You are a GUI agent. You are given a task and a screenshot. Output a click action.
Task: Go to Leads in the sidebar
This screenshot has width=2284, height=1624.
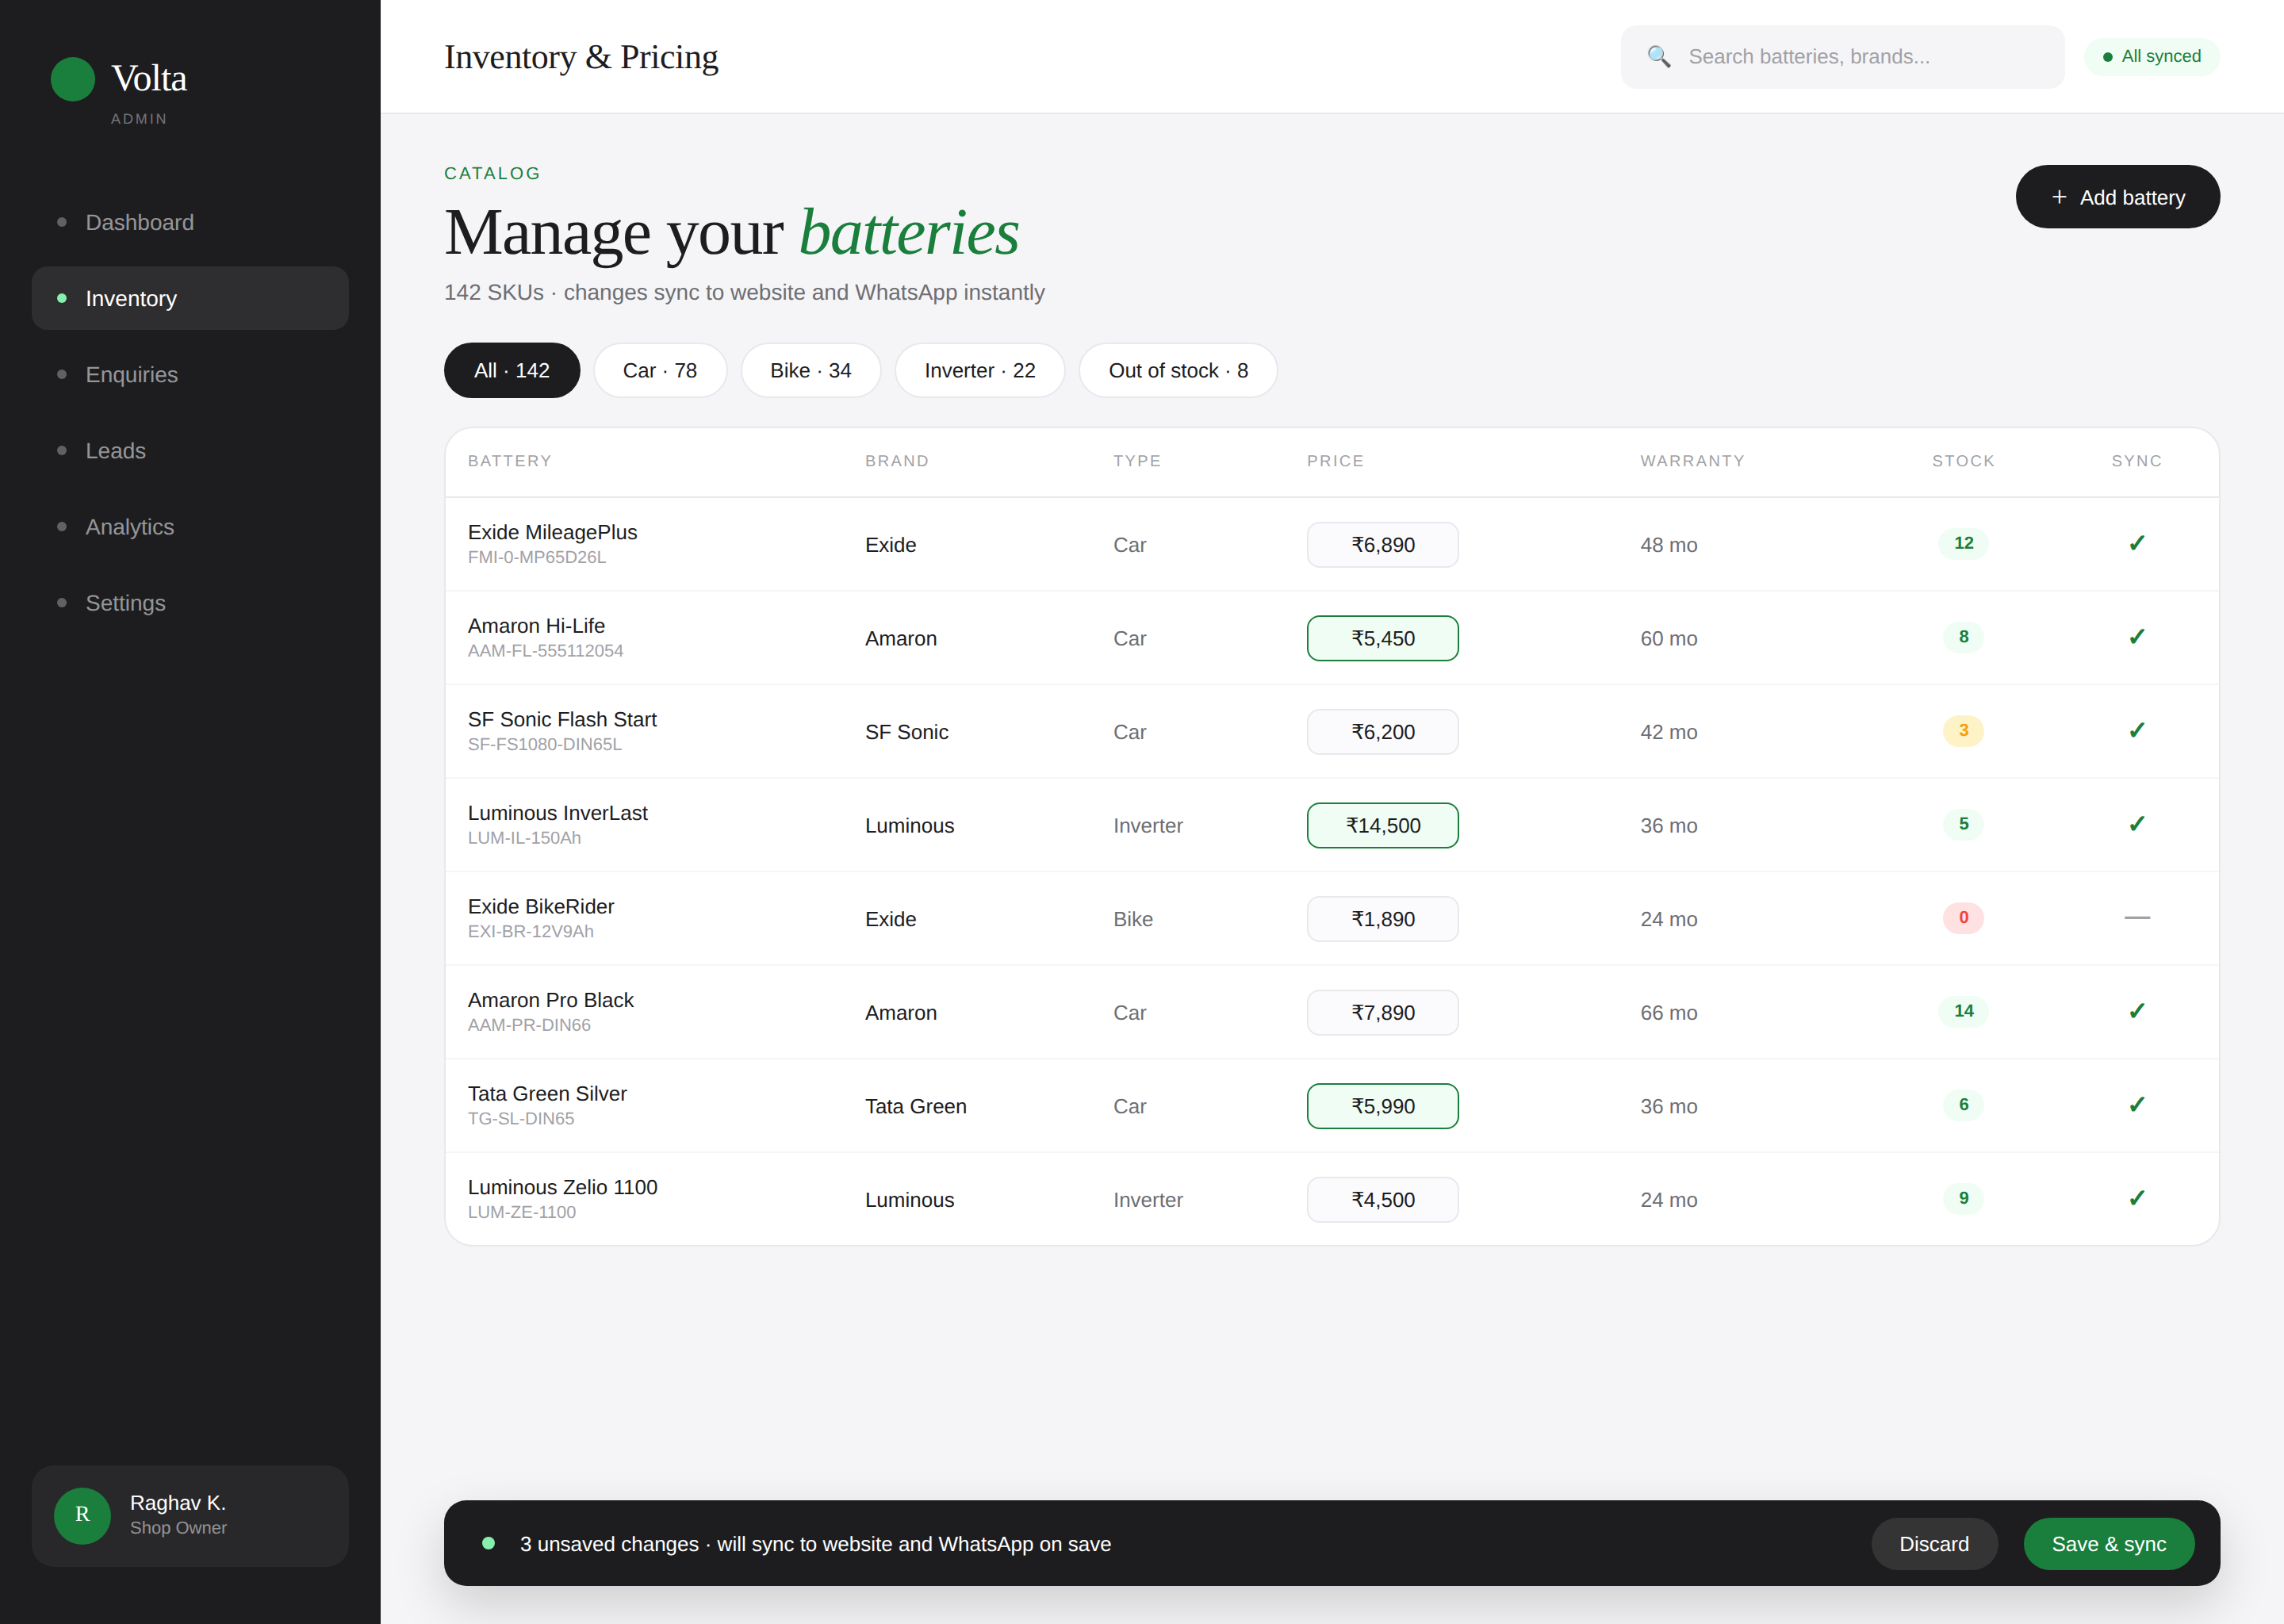tap(190, 451)
